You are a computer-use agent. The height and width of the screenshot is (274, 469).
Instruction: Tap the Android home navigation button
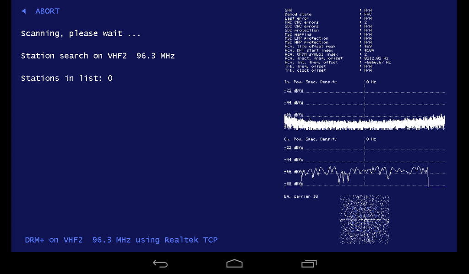click(234, 263)
